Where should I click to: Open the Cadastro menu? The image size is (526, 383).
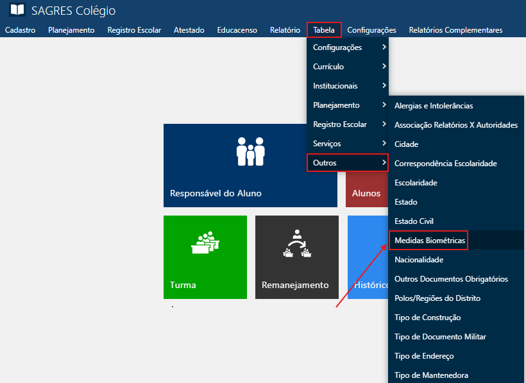[20, 30]
